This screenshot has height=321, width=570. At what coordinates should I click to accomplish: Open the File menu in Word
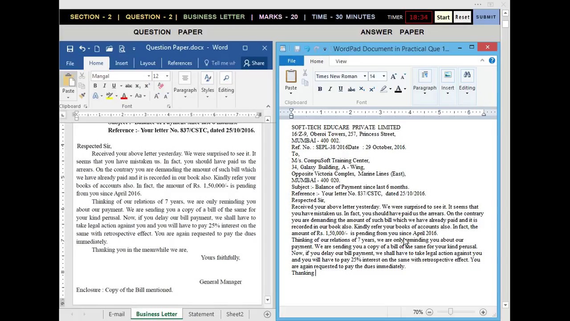(x=70, y=63)
